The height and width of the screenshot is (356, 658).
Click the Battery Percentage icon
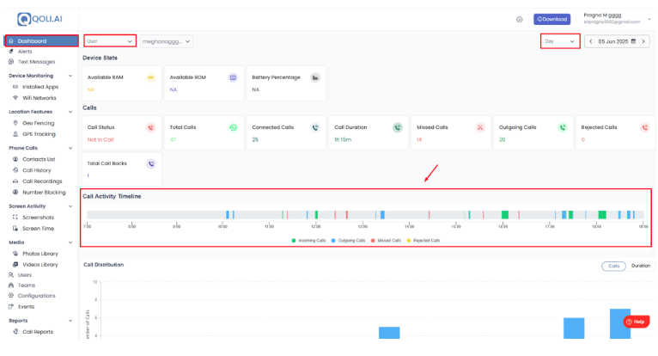(x=315, y=77)
